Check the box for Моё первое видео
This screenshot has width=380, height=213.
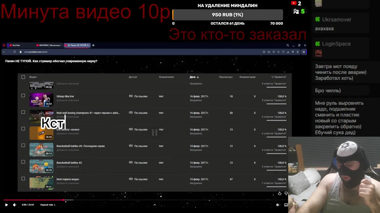point(23,178)
